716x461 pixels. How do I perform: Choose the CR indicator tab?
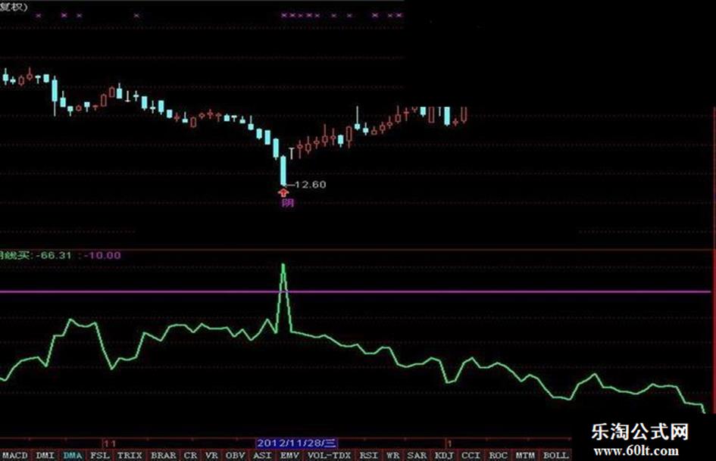coord(191,455)
